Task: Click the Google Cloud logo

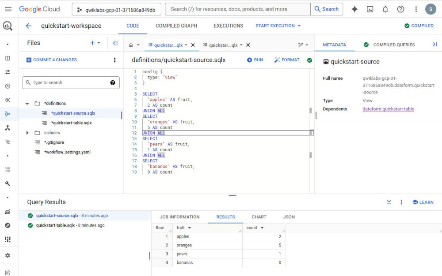Action: (39, 9)
